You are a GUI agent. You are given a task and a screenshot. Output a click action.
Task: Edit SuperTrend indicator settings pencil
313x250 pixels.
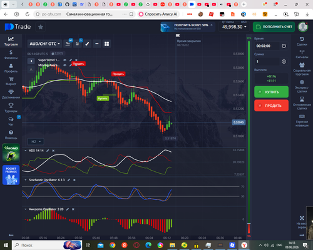pos(71,60)
